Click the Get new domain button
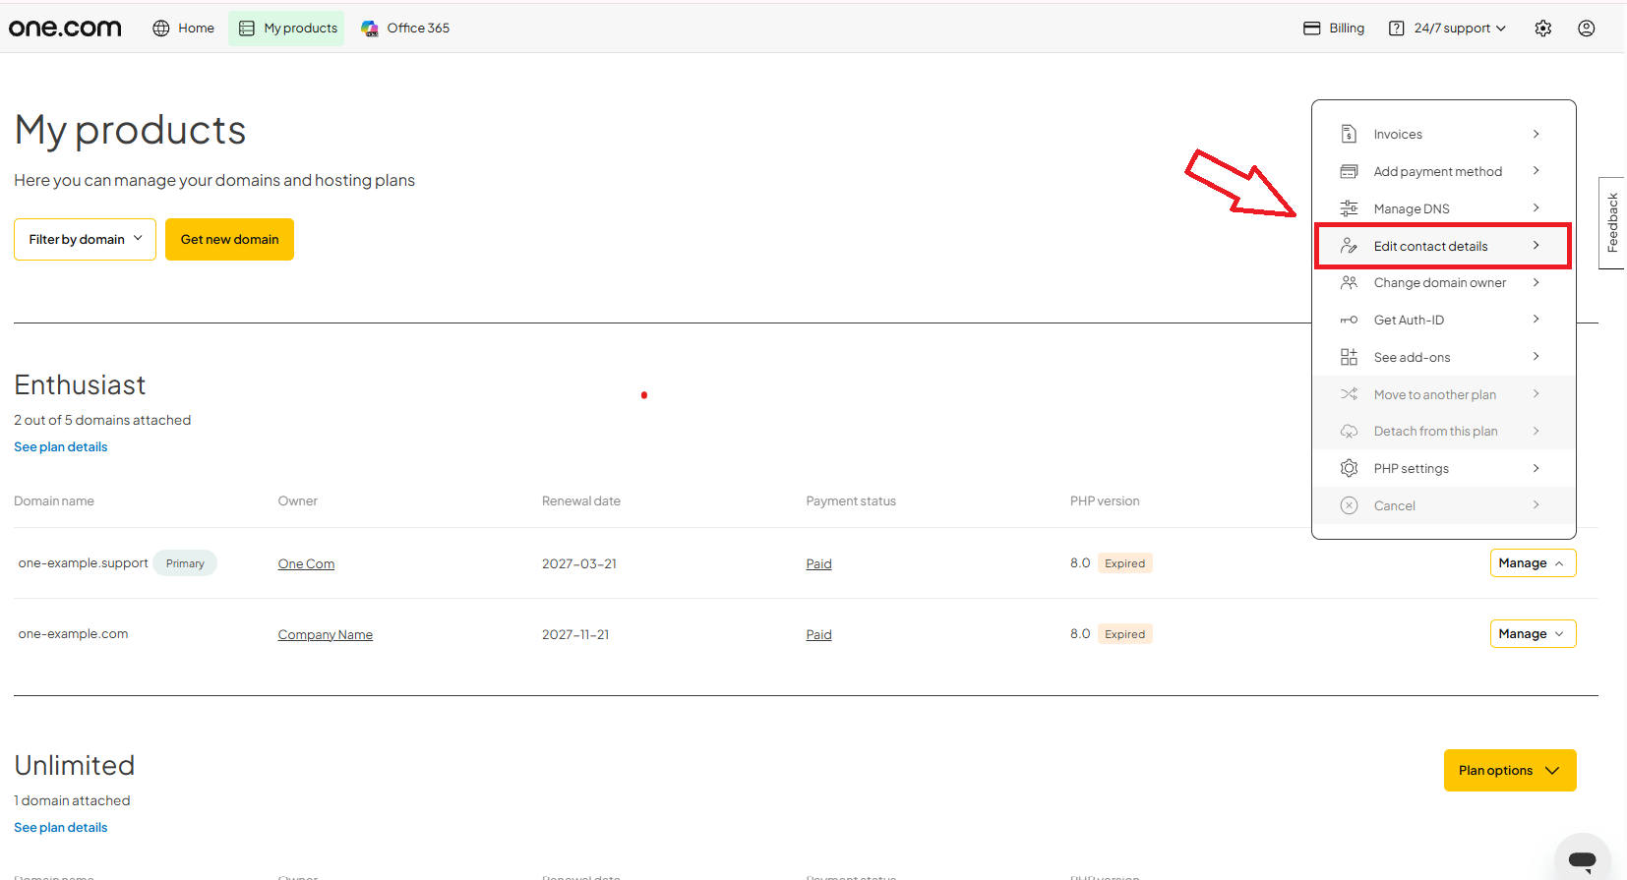Viewport: 1627px width, 880px height. coord(229,239)
